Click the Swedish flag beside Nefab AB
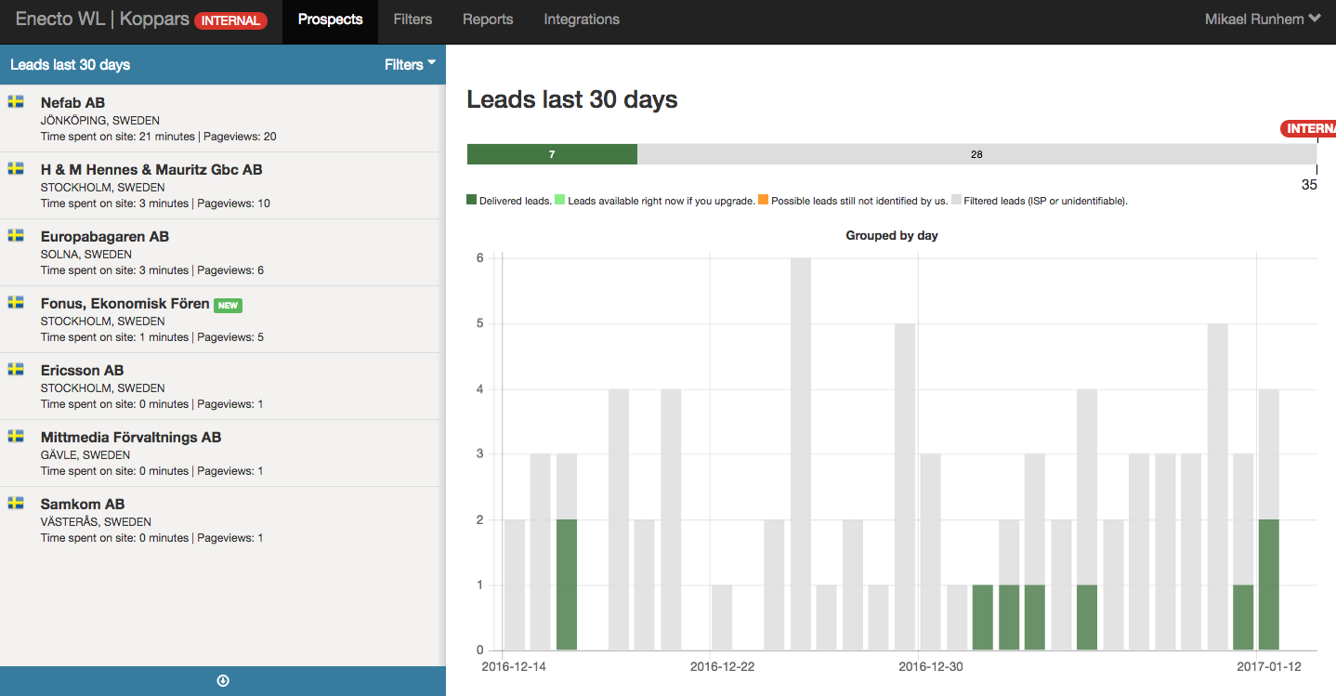1336x696 pixels. pyautogui.click(x=16, y=101)
